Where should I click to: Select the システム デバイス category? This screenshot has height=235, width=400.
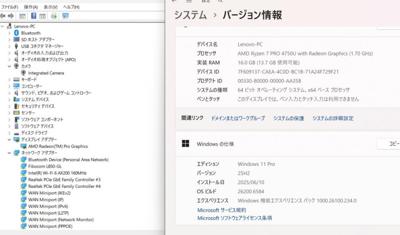[35, 100]
